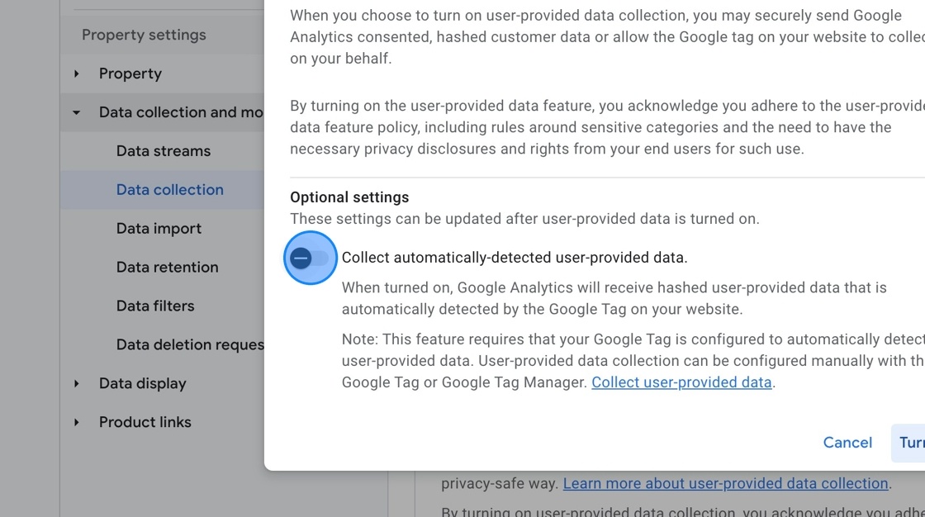
Task: Select the Product links sidebar entry
Action: click(145, 422)
